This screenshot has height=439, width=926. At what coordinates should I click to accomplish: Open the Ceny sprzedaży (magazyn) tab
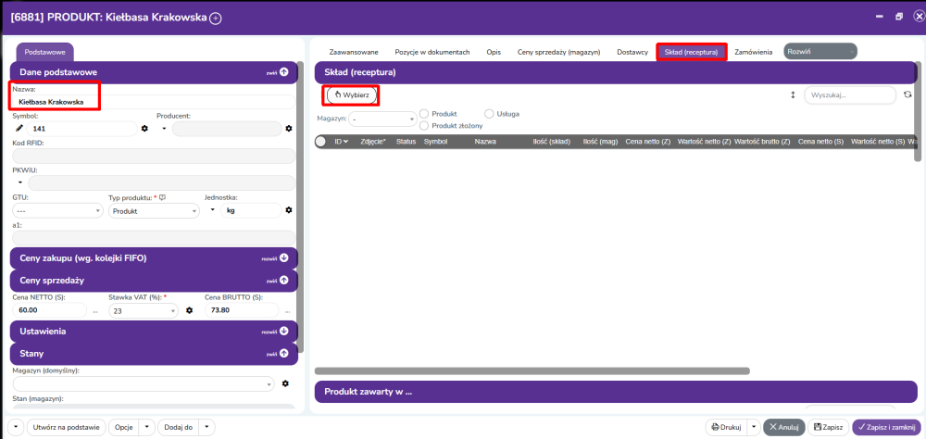click(558, 52)
